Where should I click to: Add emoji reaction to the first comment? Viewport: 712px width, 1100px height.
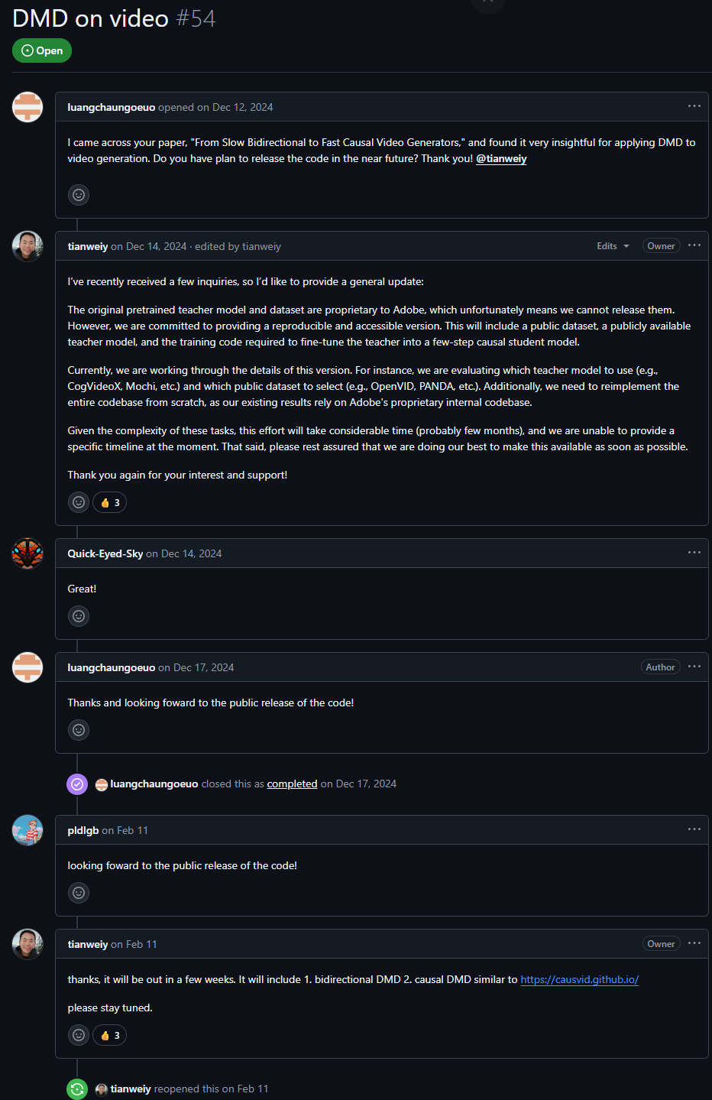79,195
